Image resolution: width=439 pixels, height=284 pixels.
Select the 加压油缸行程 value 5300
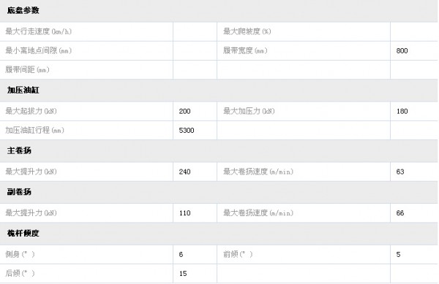click(187, 131)
